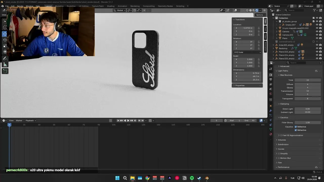The image size is (324, 182).
Task: Expand the Properties panel in sidebar
Action: tap(240, 85)
